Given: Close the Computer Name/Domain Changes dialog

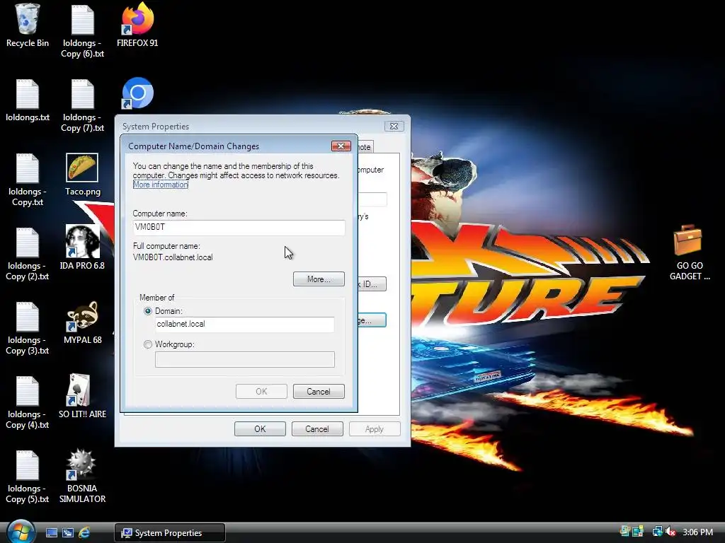Looking at the screenshot, I should coord(341,146).
